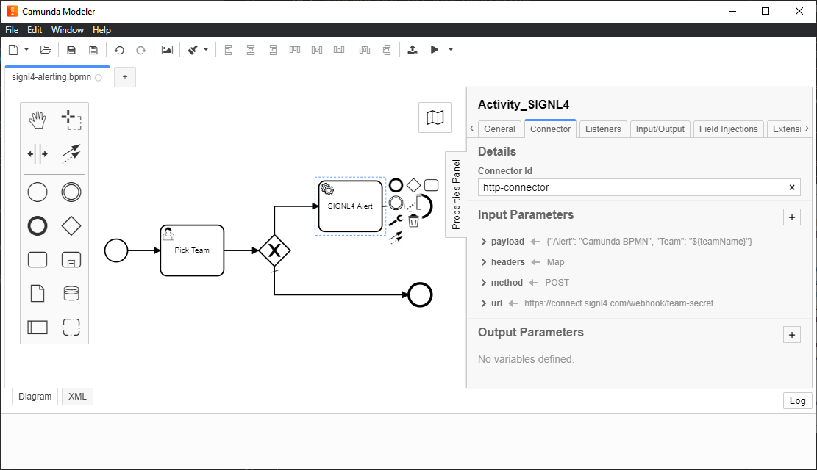Add new tab with plus button
This screenshot has height=470, width=817.
coord(125,77)
